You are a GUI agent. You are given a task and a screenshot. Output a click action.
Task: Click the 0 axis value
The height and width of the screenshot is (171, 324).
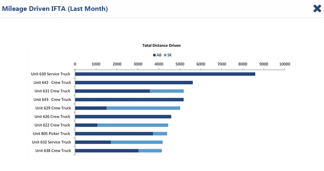tap(75, 64)
